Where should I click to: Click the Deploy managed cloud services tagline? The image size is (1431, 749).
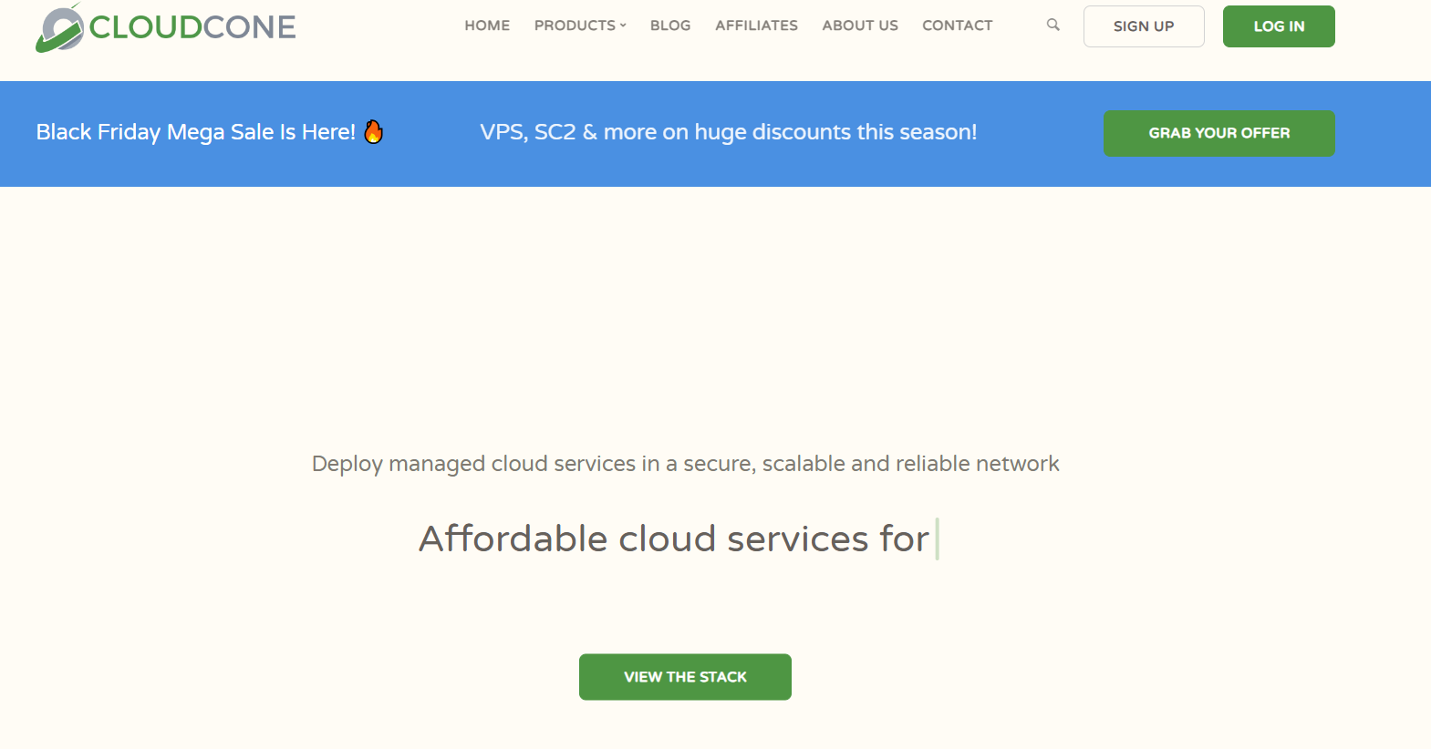click(686, 464)
